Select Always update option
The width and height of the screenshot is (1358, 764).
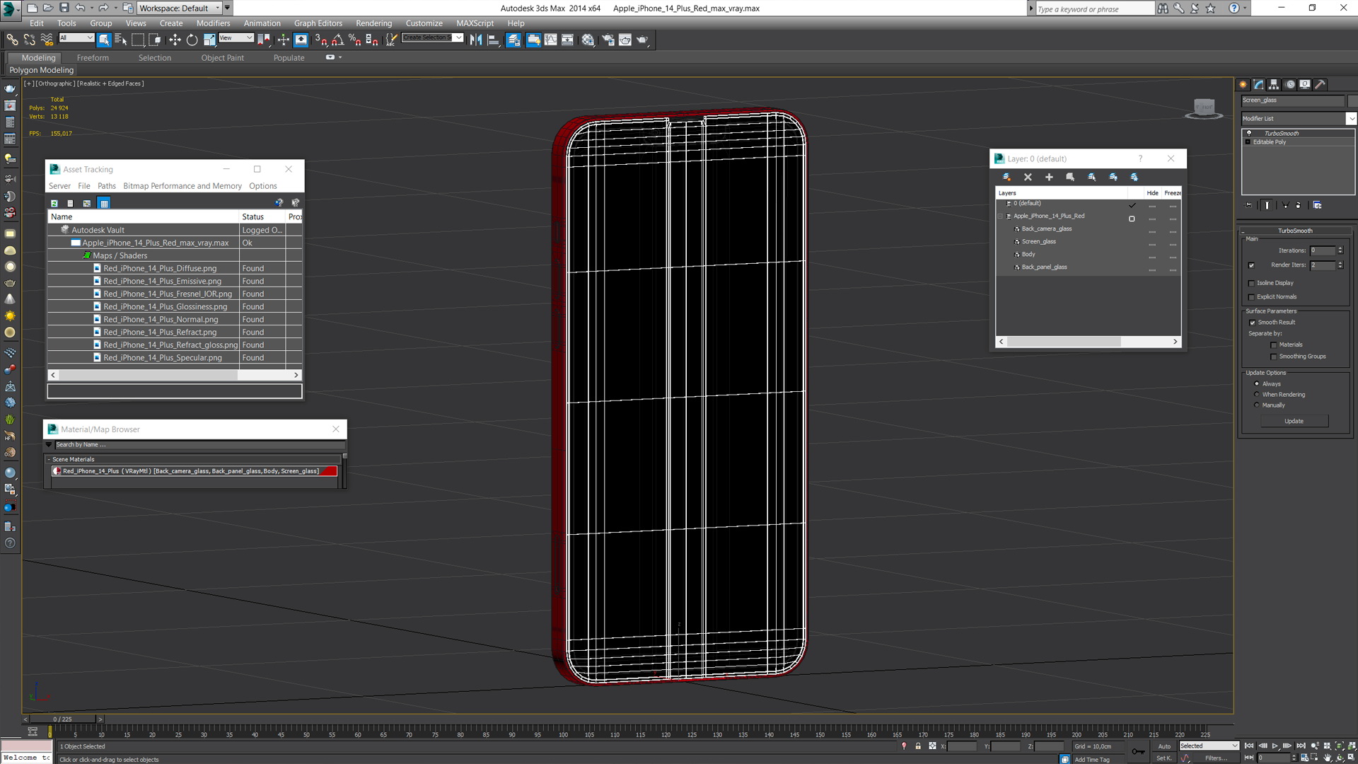tap(1257, 384)
